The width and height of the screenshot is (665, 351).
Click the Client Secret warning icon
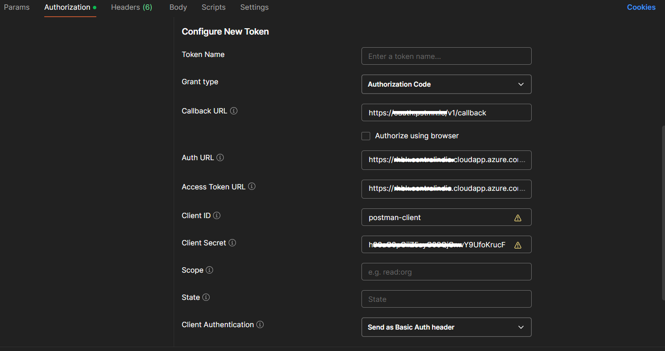[518, 244]
